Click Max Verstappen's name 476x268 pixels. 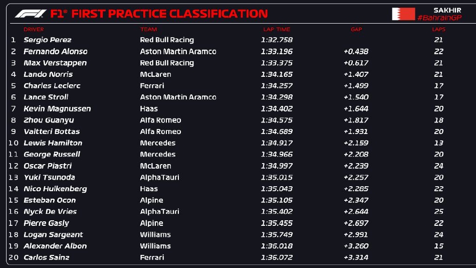tap(55, 63)
